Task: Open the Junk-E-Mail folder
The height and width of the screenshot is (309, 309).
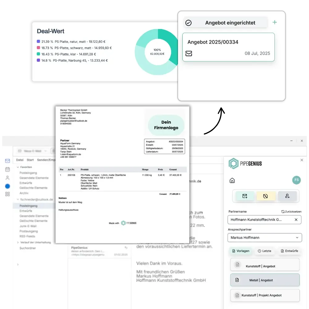Action: pyautogui.click(x=28, y=226)
